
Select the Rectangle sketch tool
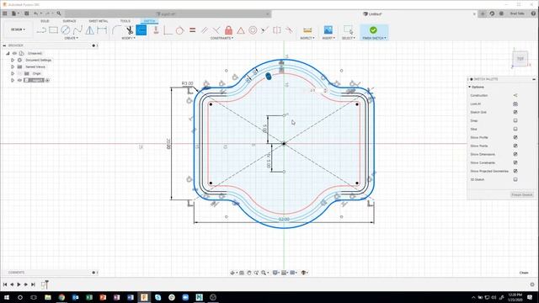[x=53, y=30]
